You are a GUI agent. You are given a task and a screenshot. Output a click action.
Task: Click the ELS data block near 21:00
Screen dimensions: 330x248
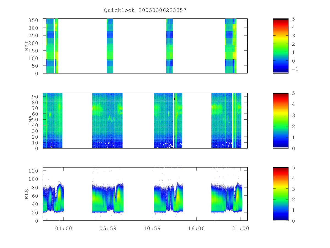coord(227,198)
